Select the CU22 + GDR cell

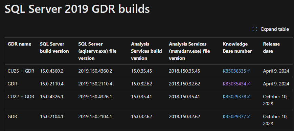pyautogui.click(x=21, y=97)
